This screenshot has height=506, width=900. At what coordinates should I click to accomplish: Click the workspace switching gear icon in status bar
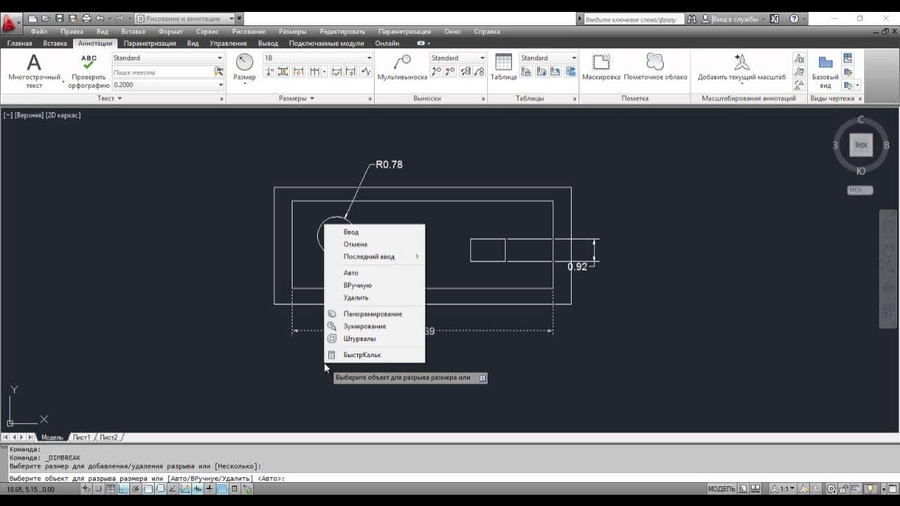[x=831, y=489]
